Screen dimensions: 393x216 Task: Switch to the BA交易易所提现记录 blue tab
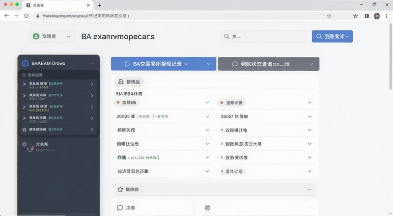(164, 64)
